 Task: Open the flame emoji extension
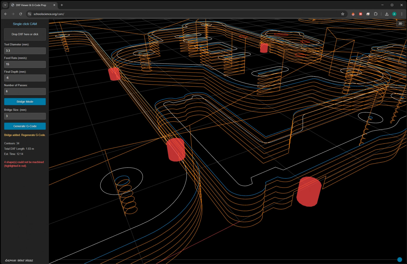(x=353, y=14)
